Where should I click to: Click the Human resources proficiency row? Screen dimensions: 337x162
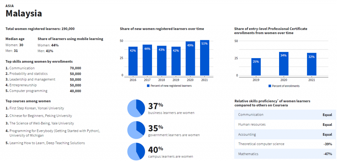(285, 125)
